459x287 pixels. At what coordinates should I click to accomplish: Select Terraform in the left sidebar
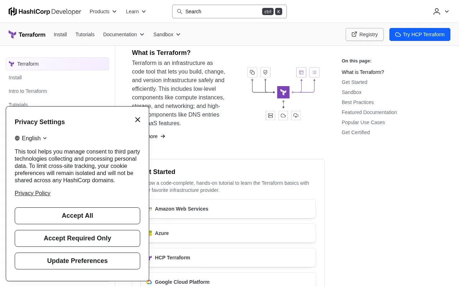tap(57, 64)
